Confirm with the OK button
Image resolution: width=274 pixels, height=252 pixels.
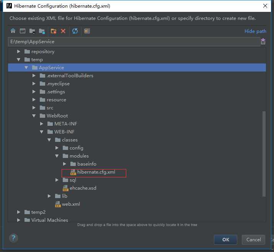pyautogui.click(x=226, y=240)
